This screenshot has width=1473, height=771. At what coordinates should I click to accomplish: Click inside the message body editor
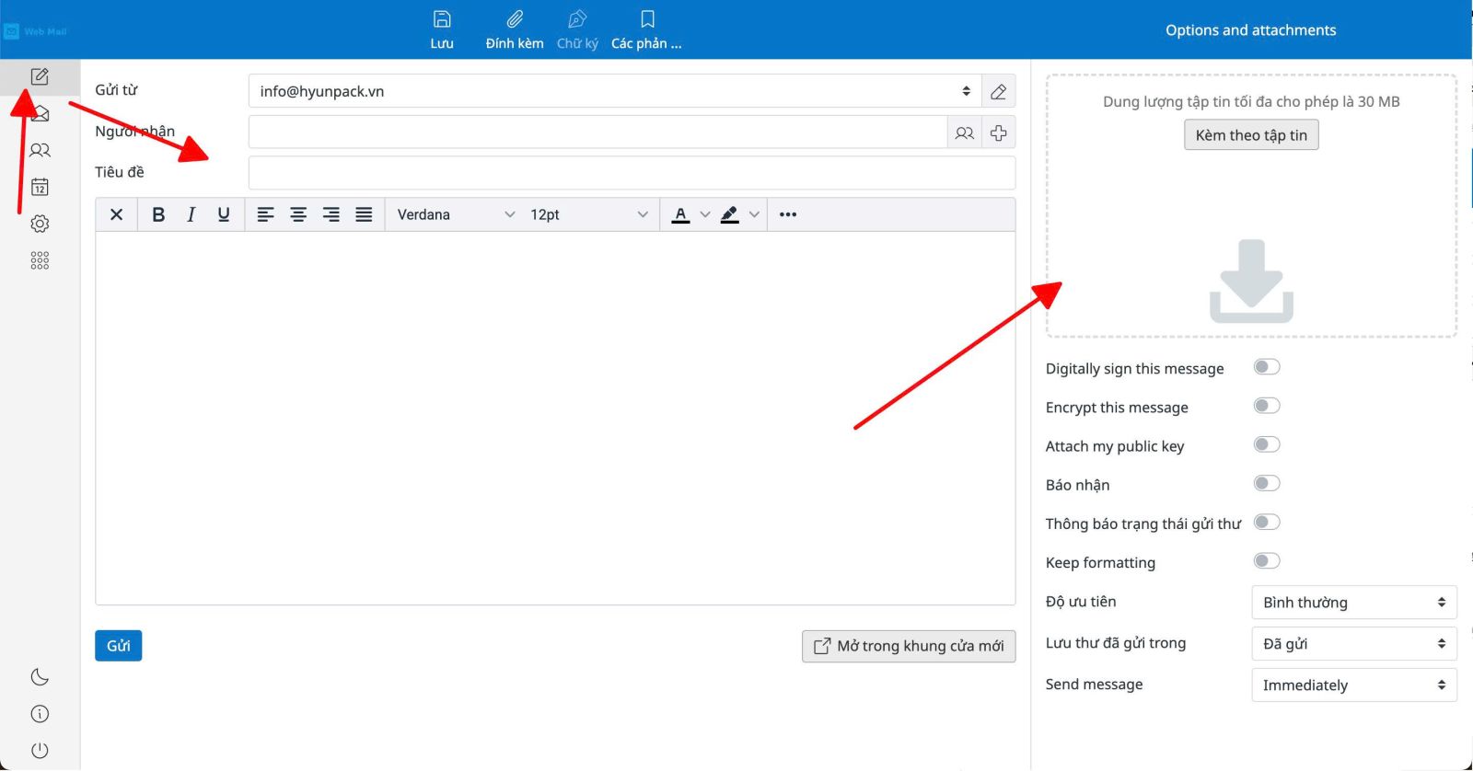tap(555, 418)
